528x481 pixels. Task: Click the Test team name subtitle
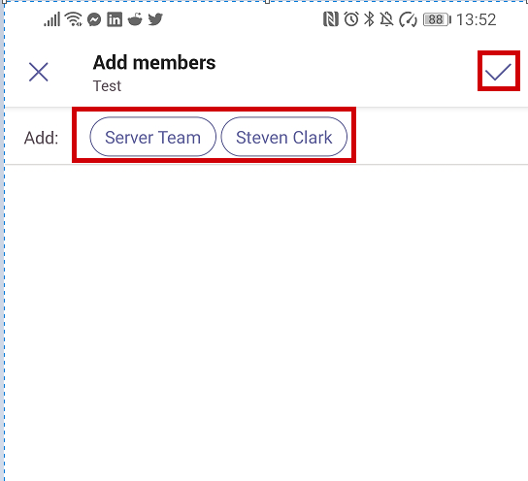coord(107,86)
